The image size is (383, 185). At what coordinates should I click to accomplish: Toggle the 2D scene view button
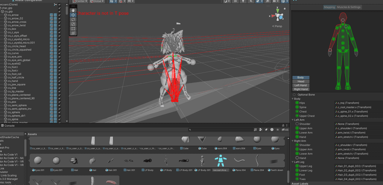click(x=235, y=1)
